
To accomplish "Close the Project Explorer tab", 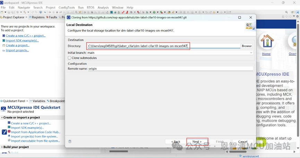I will coord(26,17).
